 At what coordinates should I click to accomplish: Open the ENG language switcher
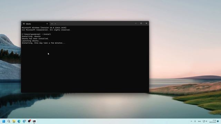[x=199, y=121]
